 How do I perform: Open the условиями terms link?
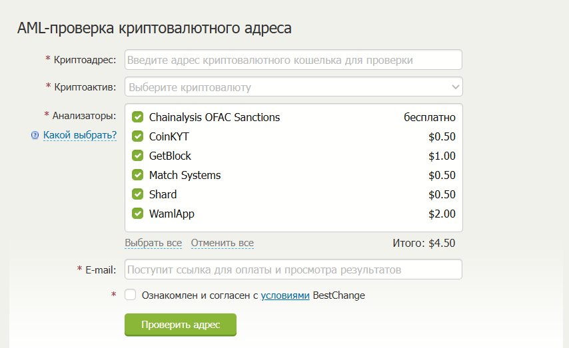(285, 295)
